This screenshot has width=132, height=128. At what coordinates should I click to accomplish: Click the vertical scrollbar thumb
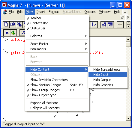128,44
